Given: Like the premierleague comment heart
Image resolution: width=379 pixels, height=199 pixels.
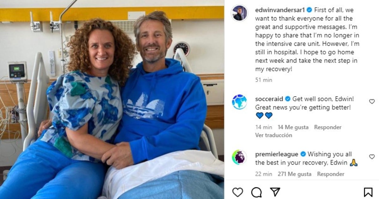Looking at the screenshot, I should pyautogui.click(x=372, y=157).
